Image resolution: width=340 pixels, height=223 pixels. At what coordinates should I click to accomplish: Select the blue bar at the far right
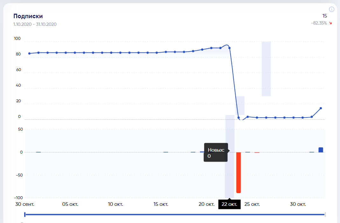coord(321,150)
